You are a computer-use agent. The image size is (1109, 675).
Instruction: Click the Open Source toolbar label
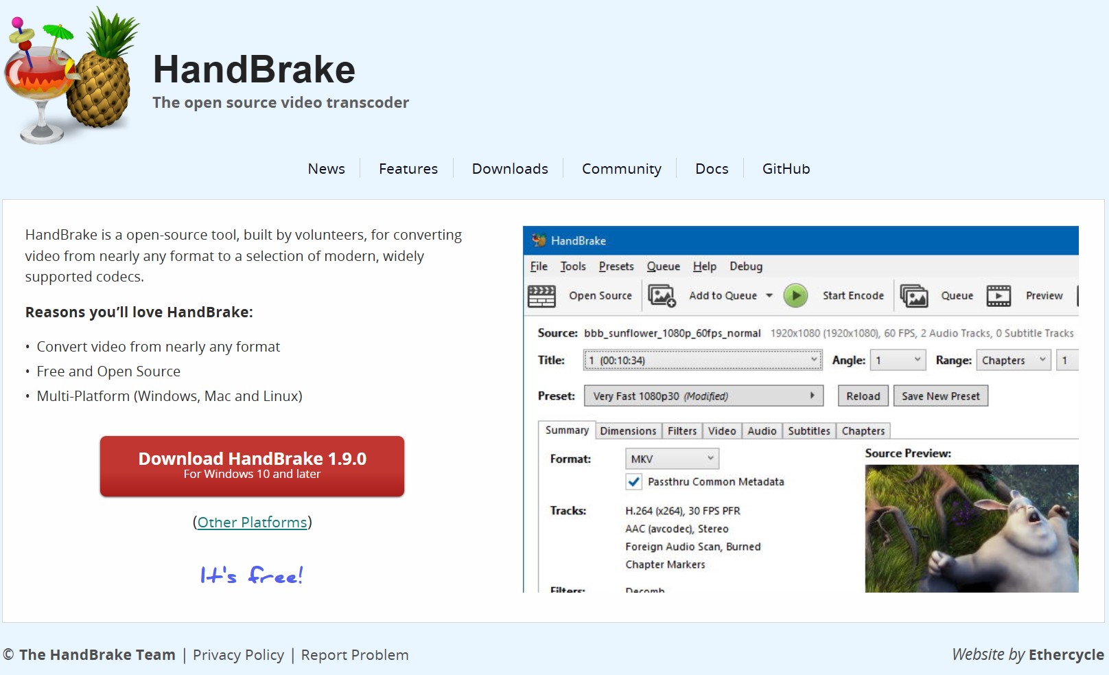[x=600, y=296]
